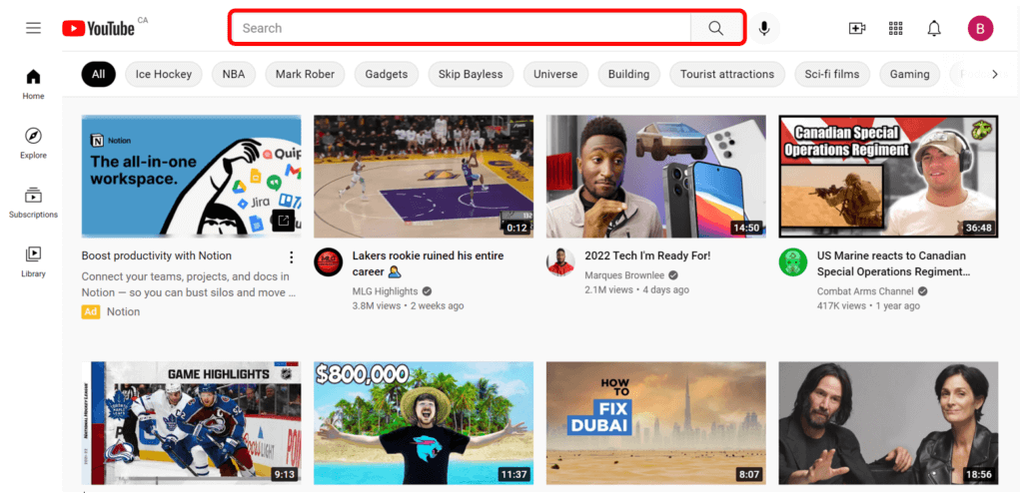The width and height of the screenshot is (1023, 493).
Task: Open Marques Brownlee channel avatar
Action: (560, 262)
